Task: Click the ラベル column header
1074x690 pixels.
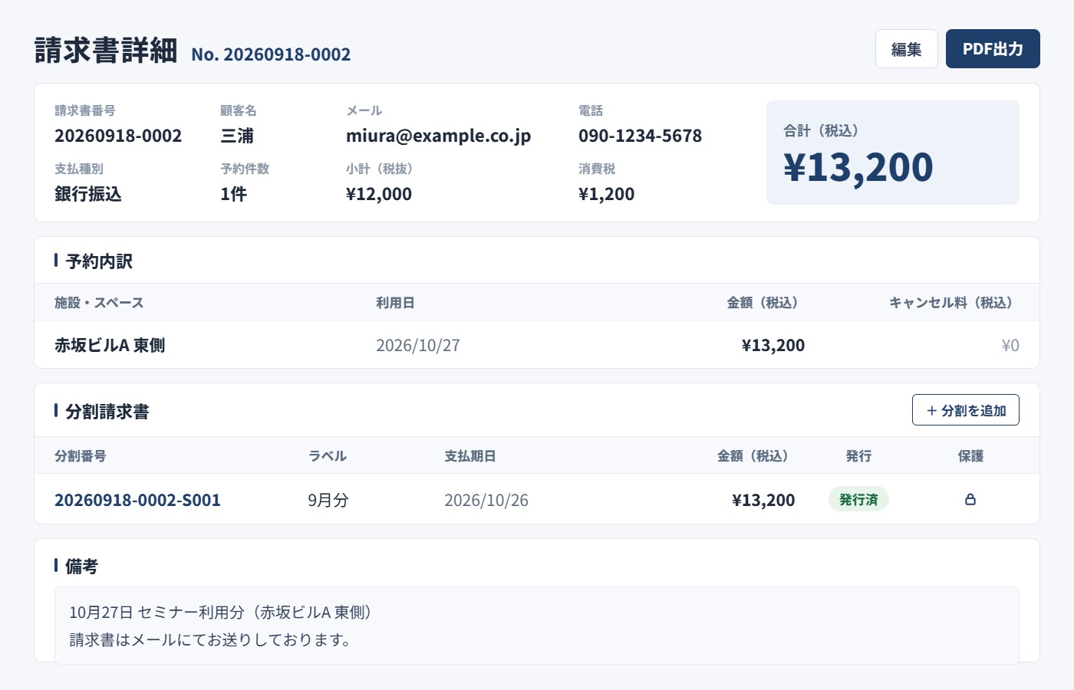Action: (328, 456)
